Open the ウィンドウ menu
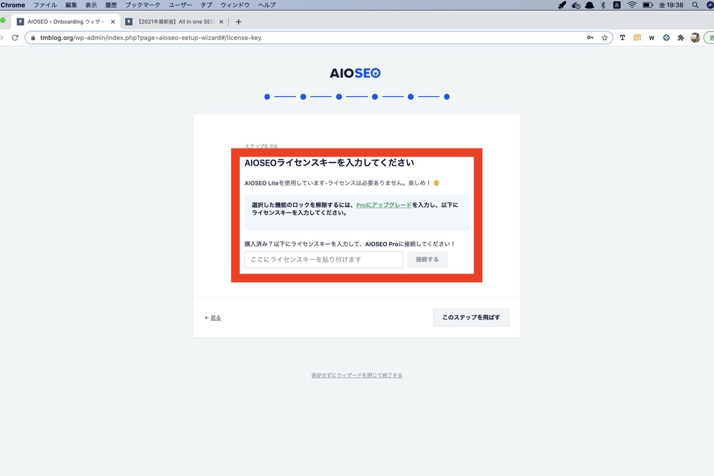Viewport: 714px width, 476px height. pos(235,5)
